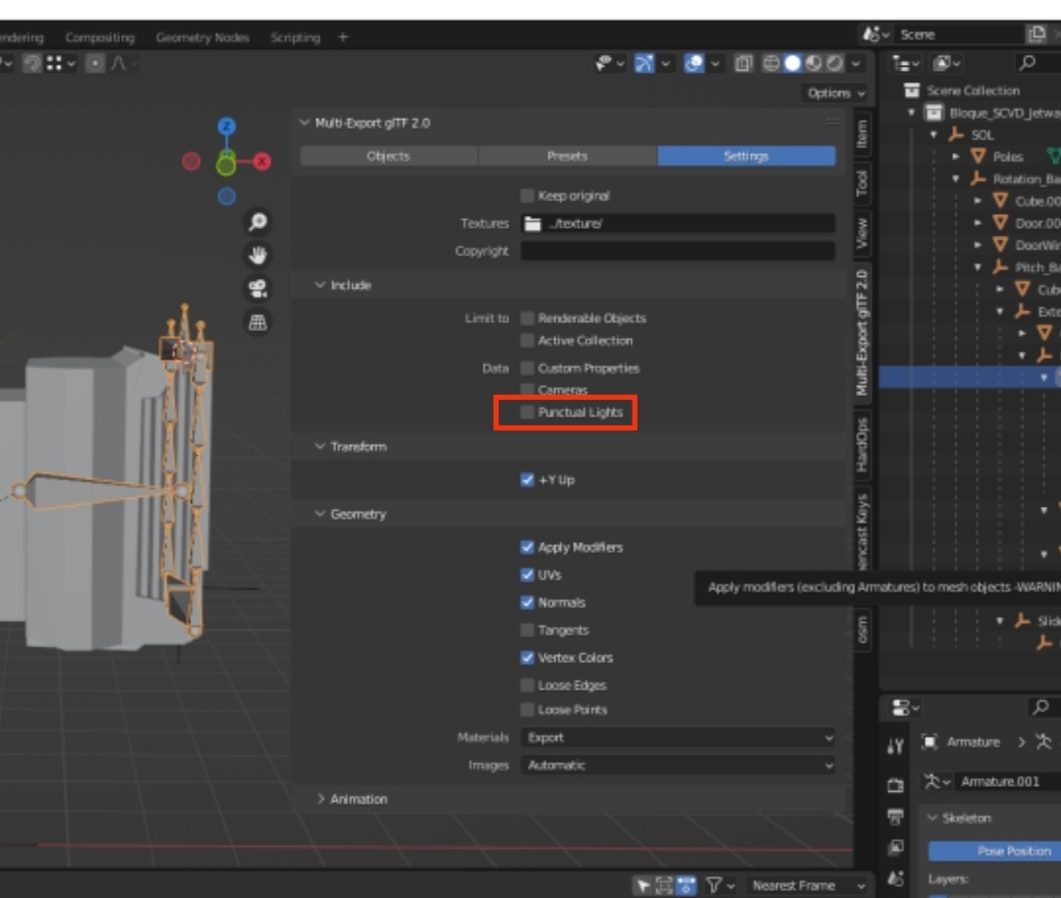Open the textures folder browse icon

(532, 224)
